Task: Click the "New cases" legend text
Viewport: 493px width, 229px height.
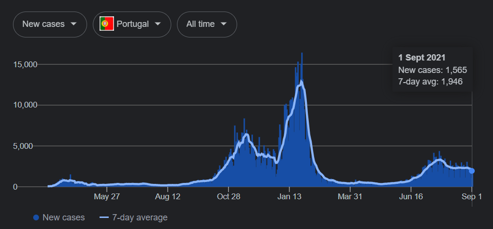Action: click(63, 217)
